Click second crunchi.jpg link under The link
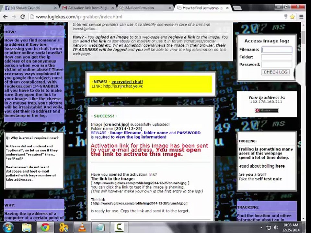Screen dimensions: 311x233 139,204
